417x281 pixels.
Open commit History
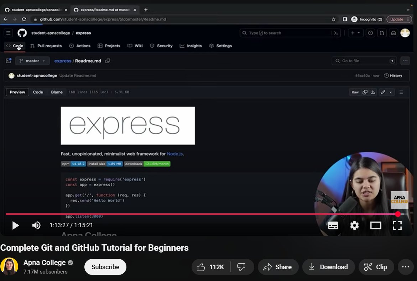(393, 76)
